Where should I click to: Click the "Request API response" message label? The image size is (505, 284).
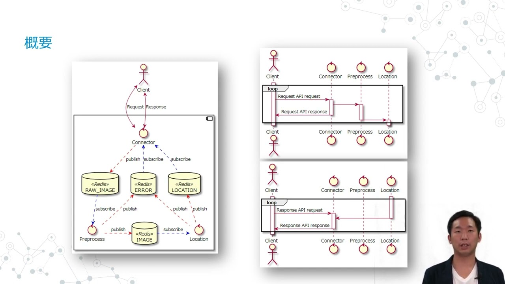[304, 112]
